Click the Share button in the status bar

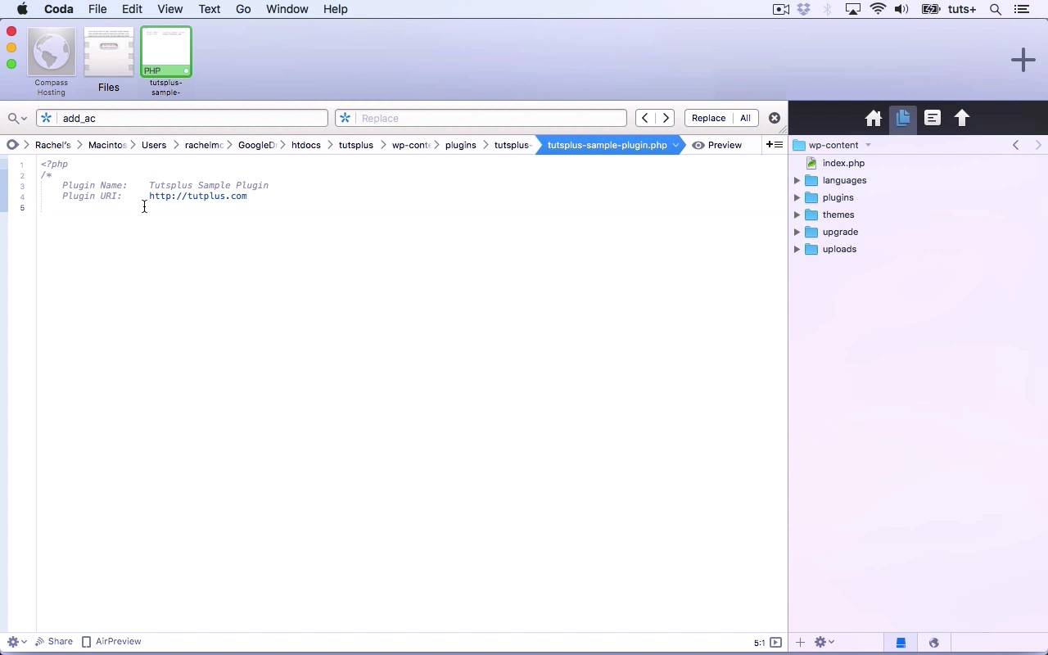(54, 642)
